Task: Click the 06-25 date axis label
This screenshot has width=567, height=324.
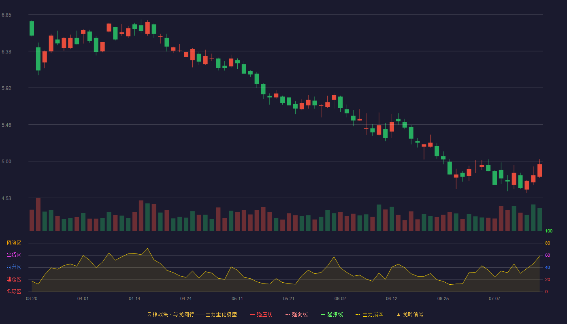Action: [x=443, y=298]
